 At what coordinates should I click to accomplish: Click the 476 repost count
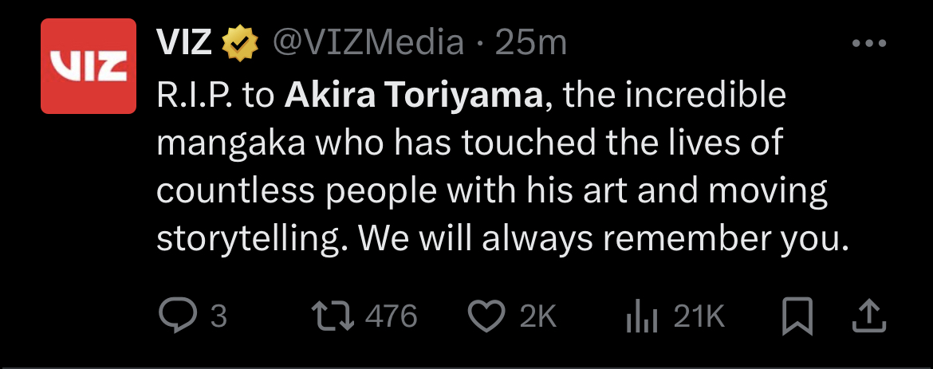coord(391,316)
